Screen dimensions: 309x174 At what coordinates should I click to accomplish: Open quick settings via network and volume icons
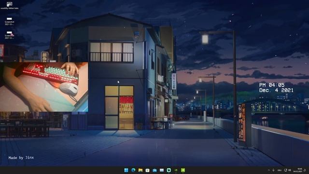[x=288, y=170]
